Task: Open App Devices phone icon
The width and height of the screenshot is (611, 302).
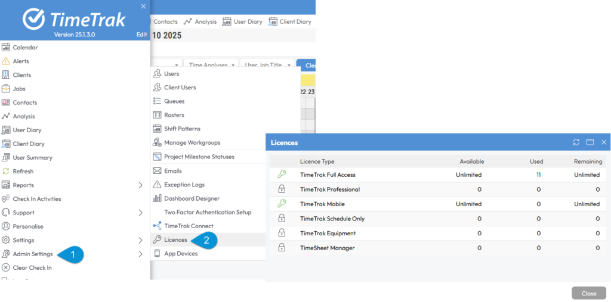Action: click(157, 253)
